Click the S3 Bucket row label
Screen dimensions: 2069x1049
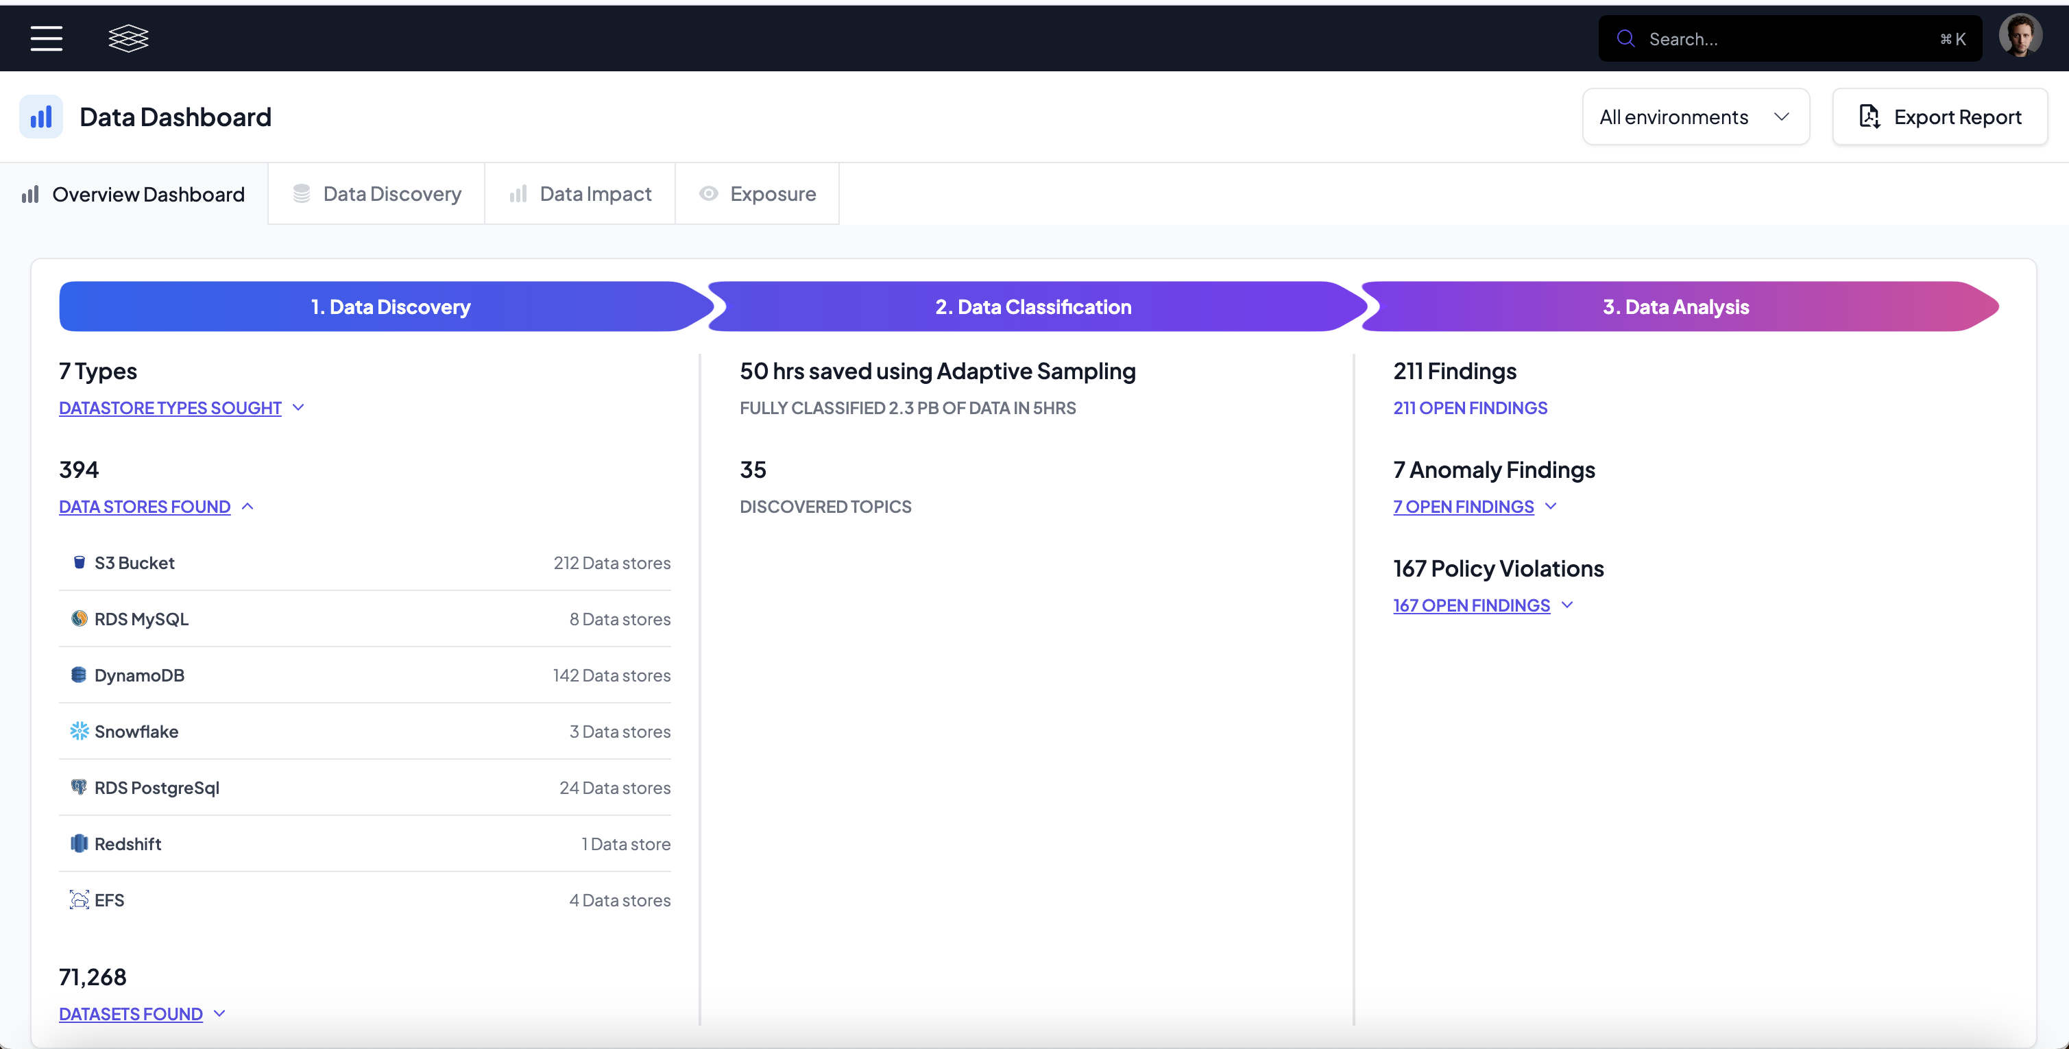(x=134, y=563)
